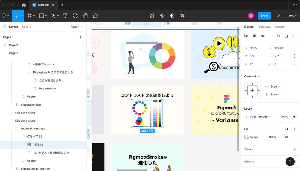Click the search icon in Layers panel

pos(5,27)
